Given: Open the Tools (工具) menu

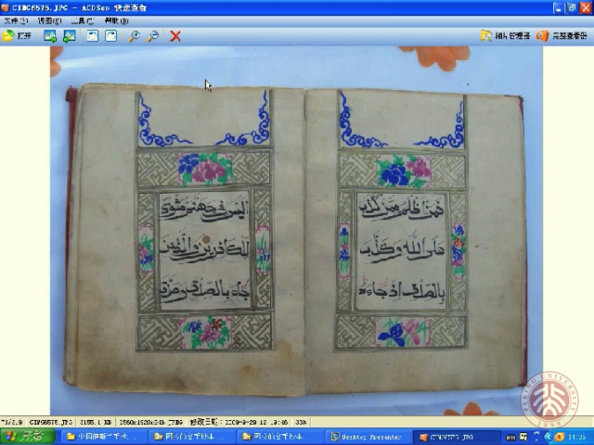Looking at the screenshot, I should tap(84, 20).
